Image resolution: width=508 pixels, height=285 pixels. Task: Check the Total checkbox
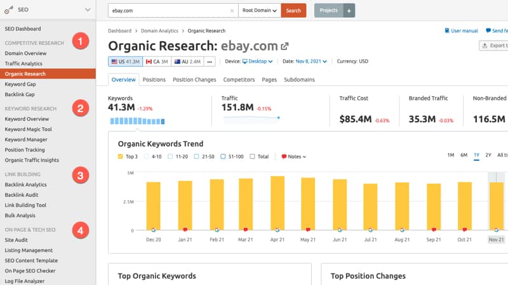coord(252,156)
